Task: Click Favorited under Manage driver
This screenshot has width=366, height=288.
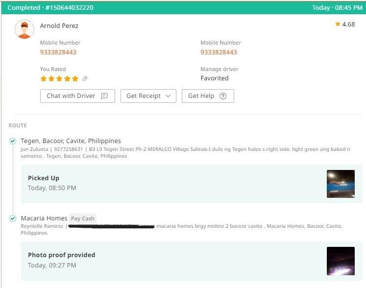Action: click(215, 78)
